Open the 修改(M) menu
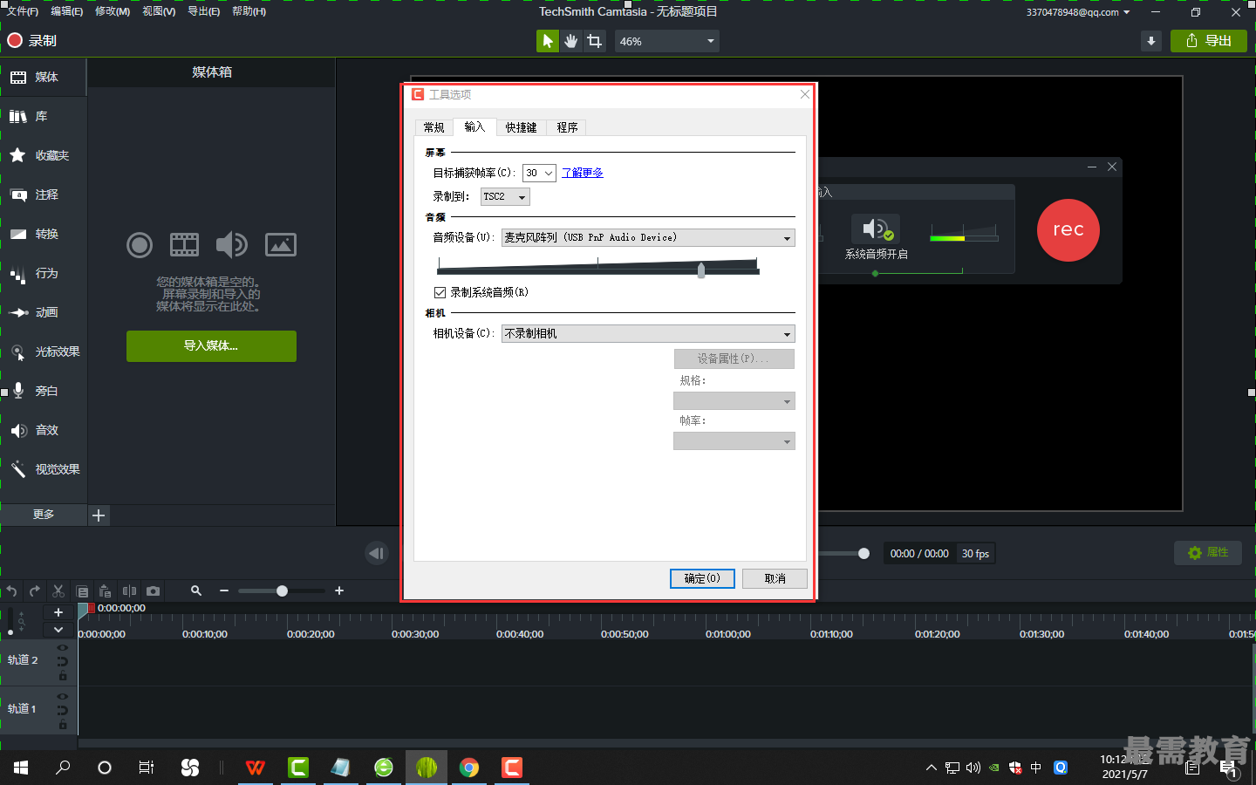Viewport: 1256px width, 785px height. tap(113, 11)
